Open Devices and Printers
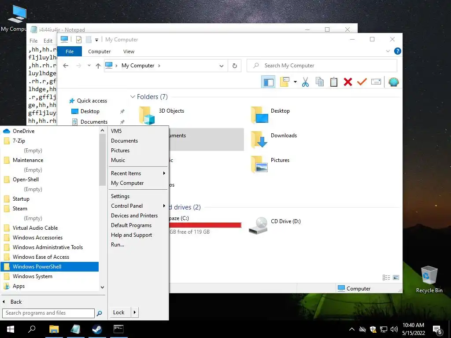 pos(138,216)
